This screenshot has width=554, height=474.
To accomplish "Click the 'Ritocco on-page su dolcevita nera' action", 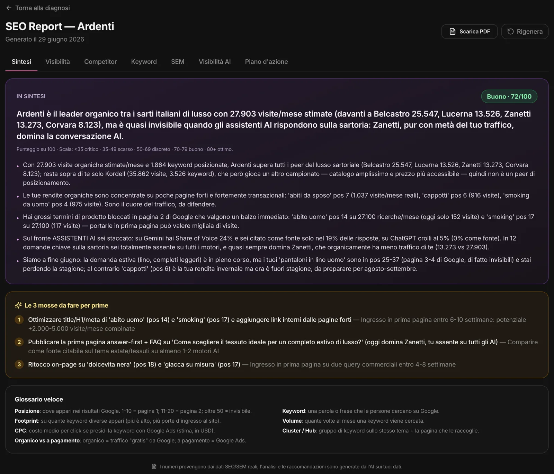I will point(134,364).
